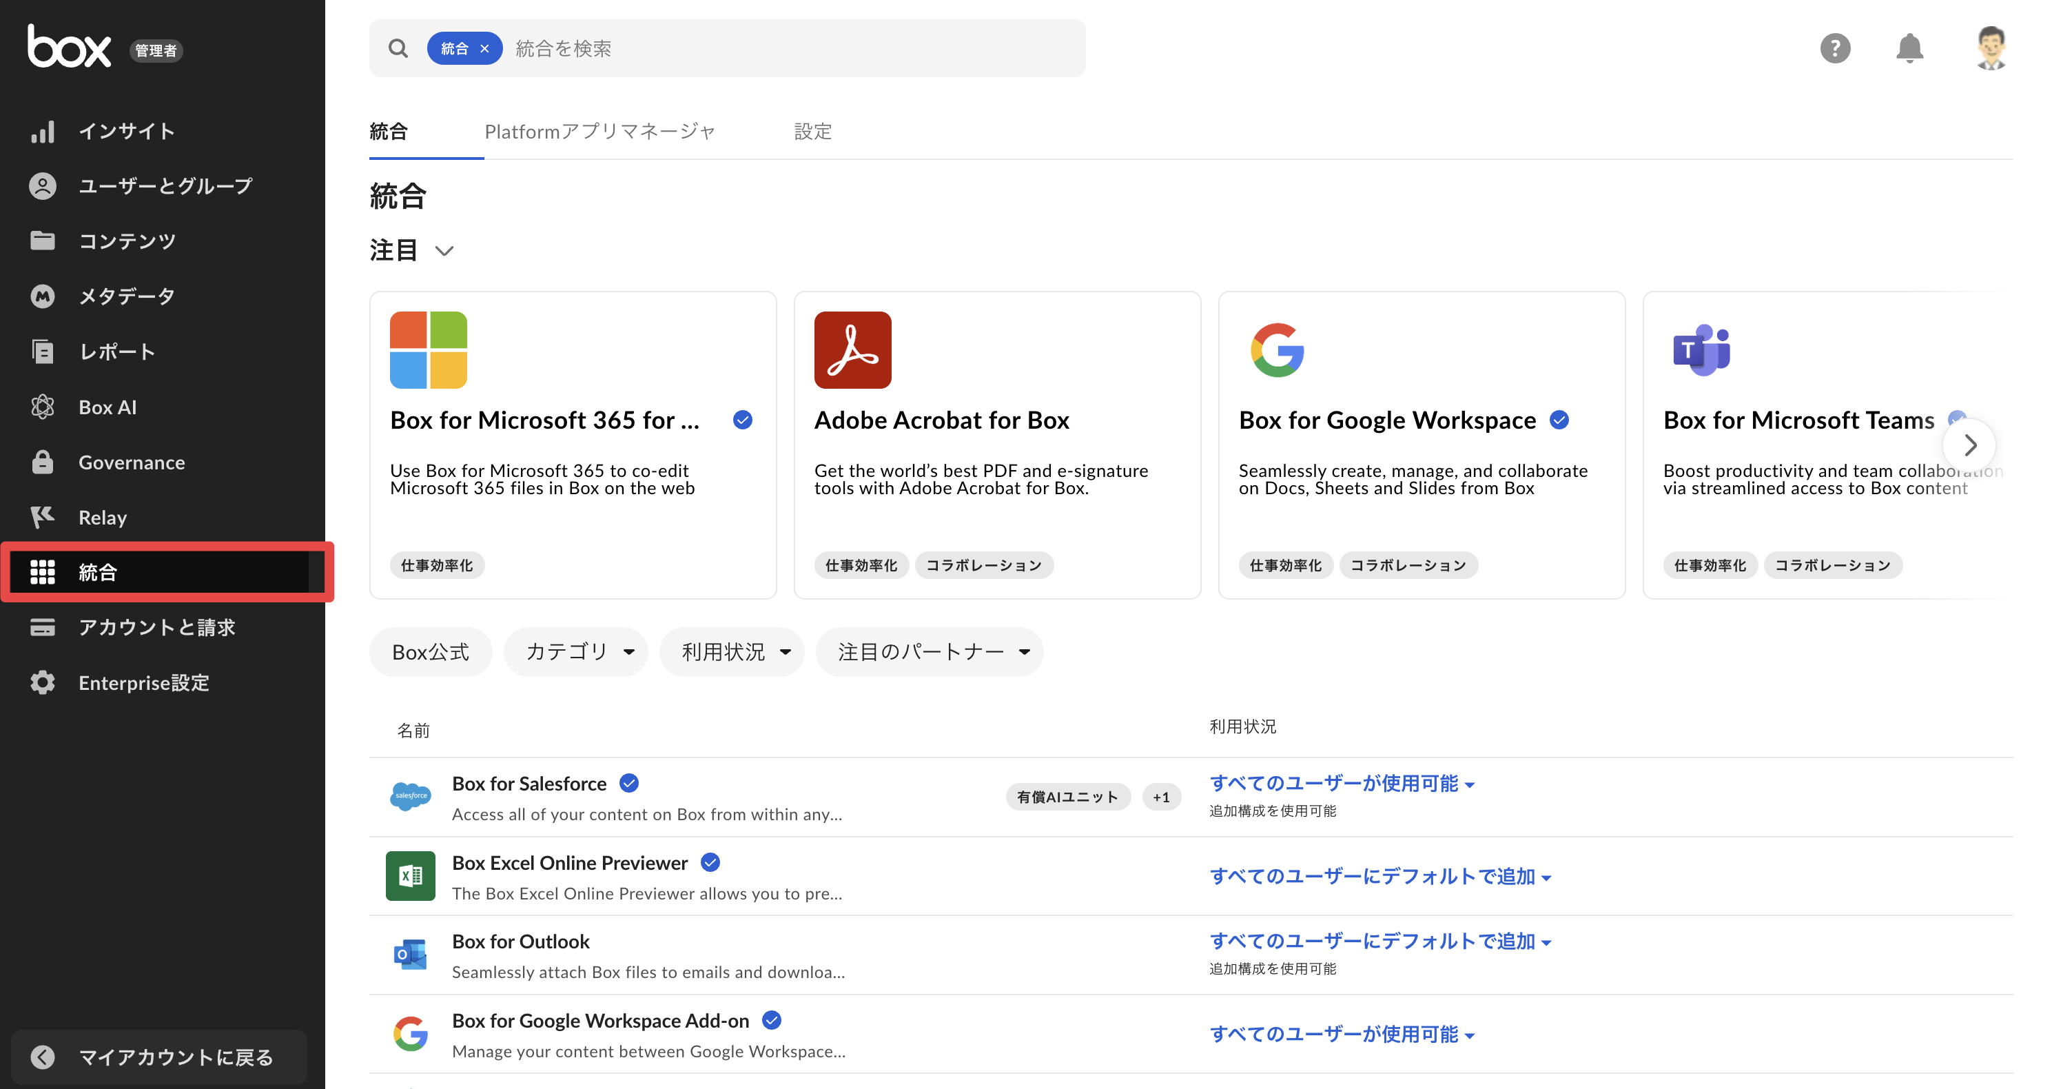2052x1089 pixels.
Task: Click the Google Workspace Add-on logo
Action: (410, 1033)
